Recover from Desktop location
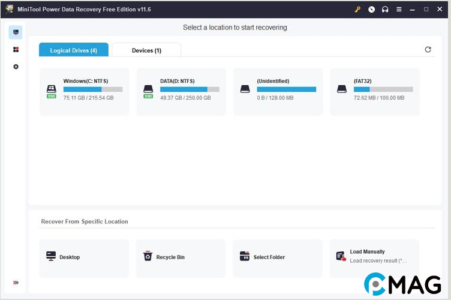 [x=85, y=258]
